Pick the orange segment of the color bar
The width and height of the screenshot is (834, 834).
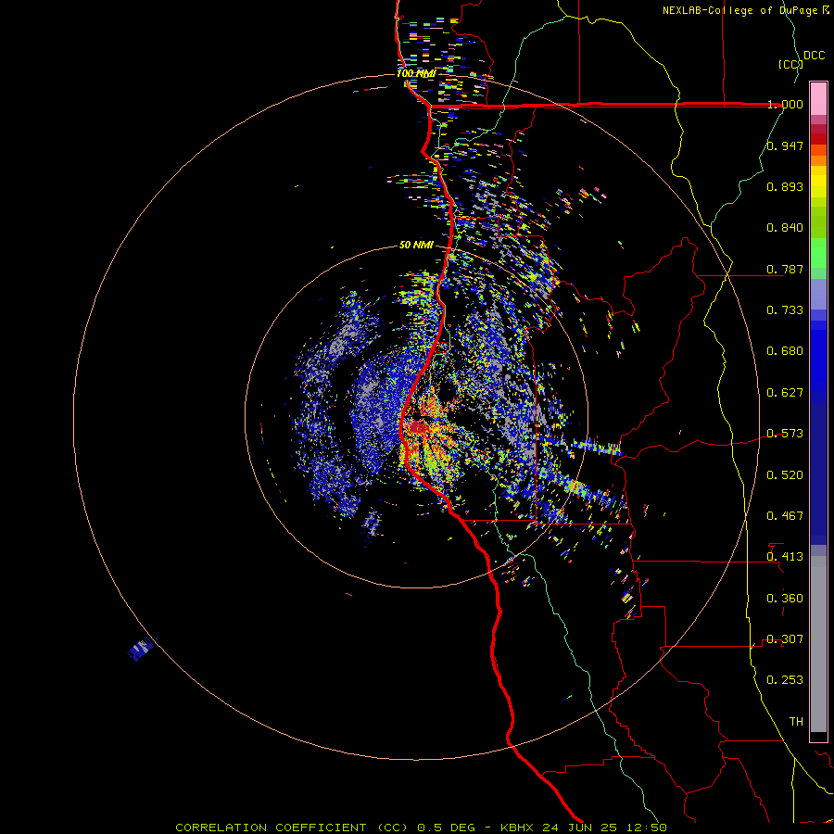pos(818,156)
